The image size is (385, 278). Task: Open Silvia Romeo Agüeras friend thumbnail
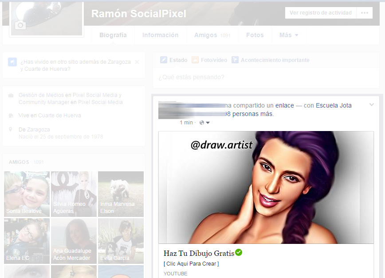(x=74, y=194)
